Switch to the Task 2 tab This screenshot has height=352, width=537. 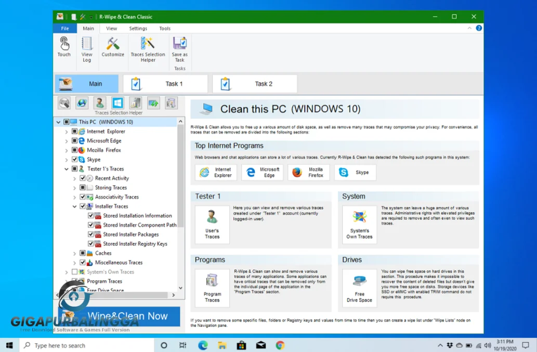click(254, 84)
